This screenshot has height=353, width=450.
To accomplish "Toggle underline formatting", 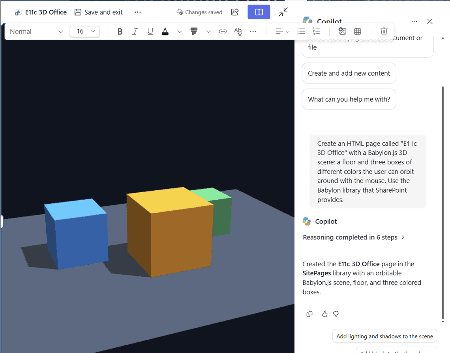I will 150,32.
